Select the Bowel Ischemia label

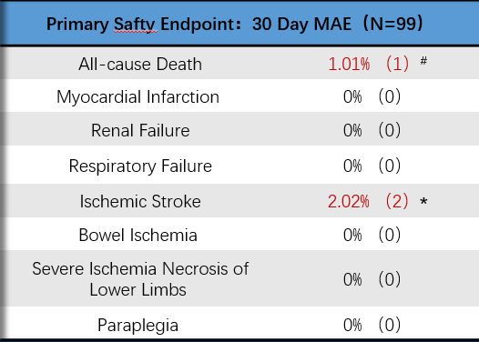click(138, 236)
